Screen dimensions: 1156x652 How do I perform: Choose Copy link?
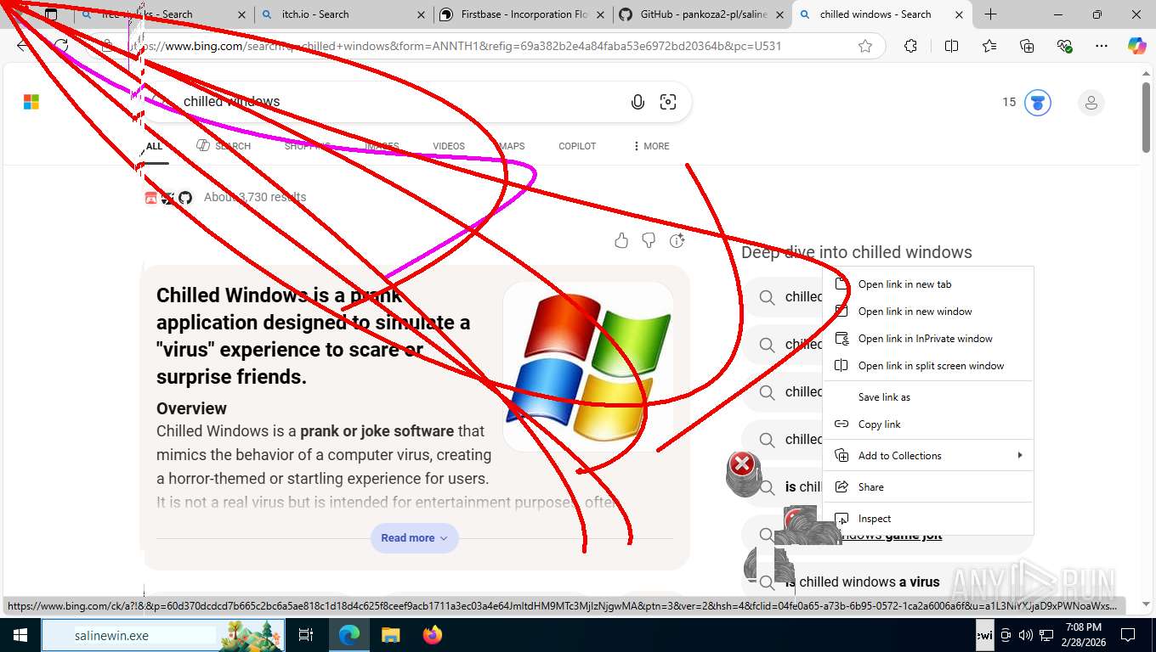pyautogui.click(x=928, y=424)
